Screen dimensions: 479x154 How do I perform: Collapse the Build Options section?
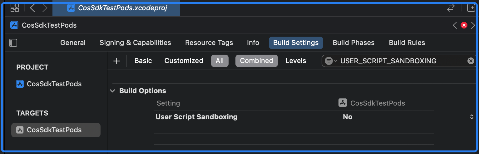coord(112,91)
